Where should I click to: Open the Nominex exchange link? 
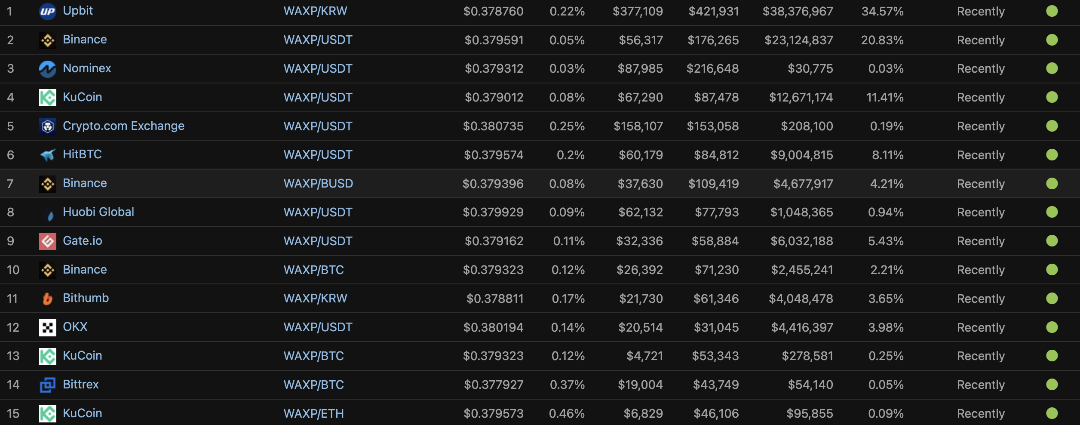[x=87, y=68]
